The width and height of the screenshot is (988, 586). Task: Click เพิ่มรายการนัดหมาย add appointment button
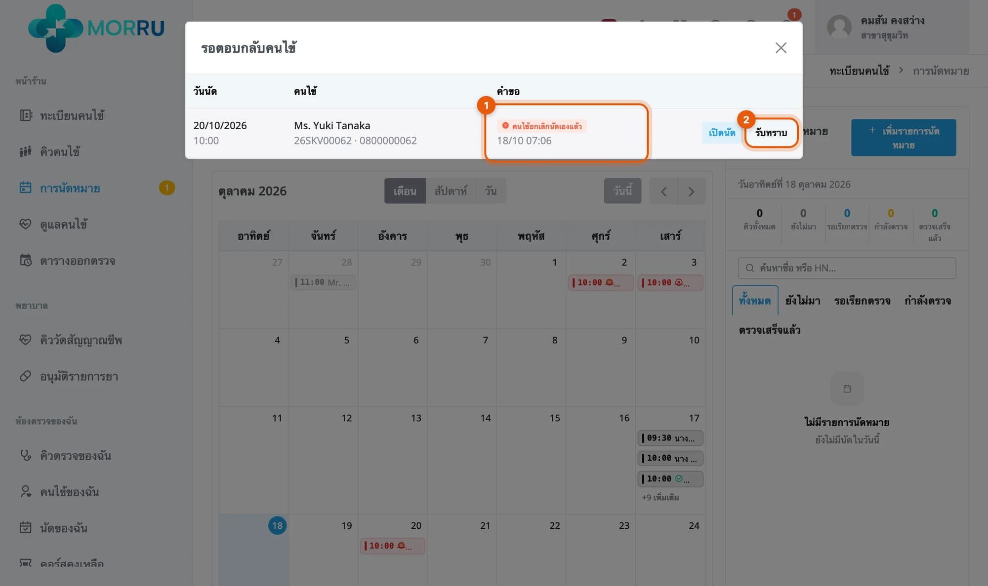coord(904,138)
